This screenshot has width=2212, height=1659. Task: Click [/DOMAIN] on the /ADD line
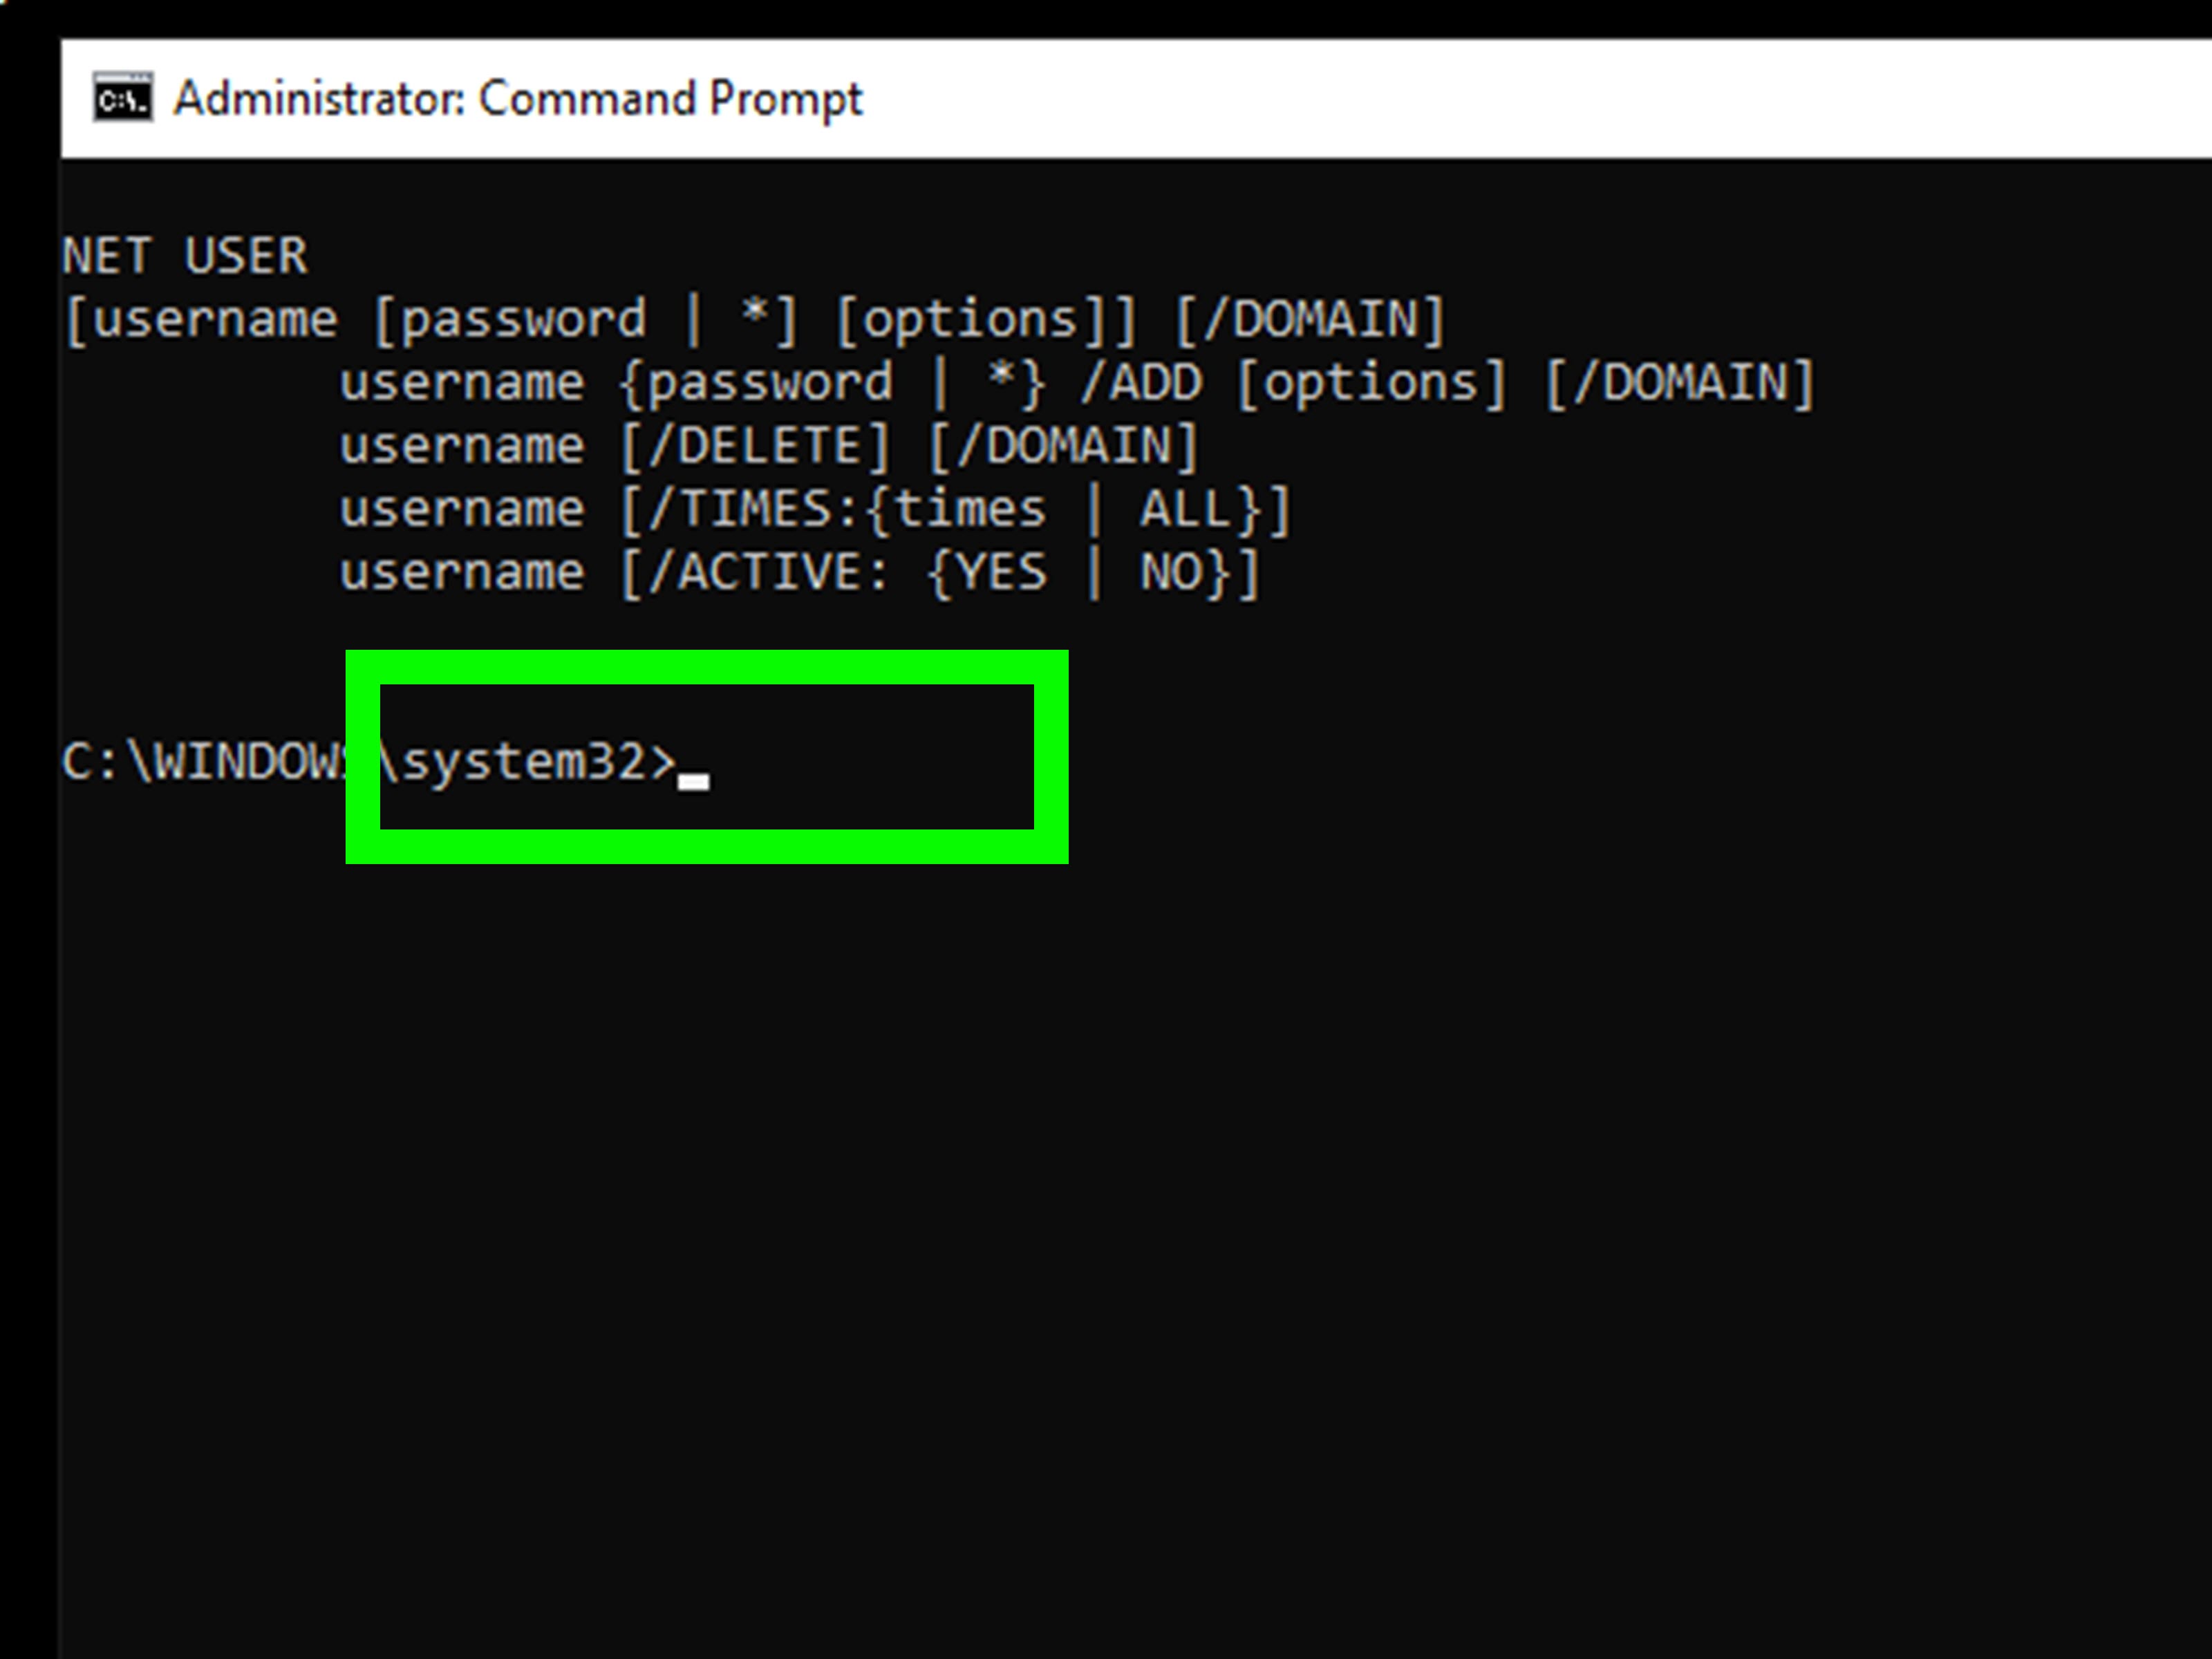[x=1680, y=383]
